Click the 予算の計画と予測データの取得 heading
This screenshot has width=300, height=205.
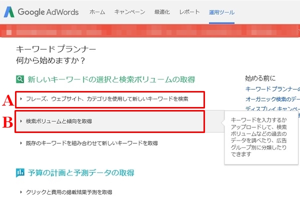81,172
